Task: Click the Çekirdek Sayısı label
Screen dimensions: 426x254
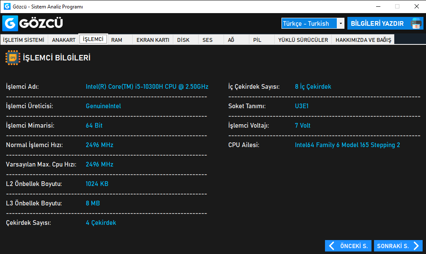Action: tap(28, 223)
